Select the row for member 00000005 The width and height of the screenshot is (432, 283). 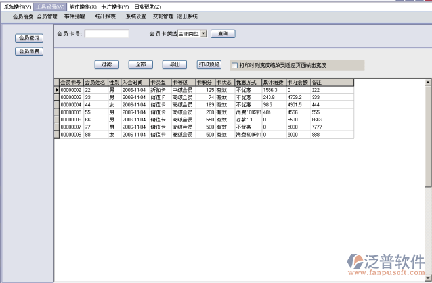(x=71, y=112)
